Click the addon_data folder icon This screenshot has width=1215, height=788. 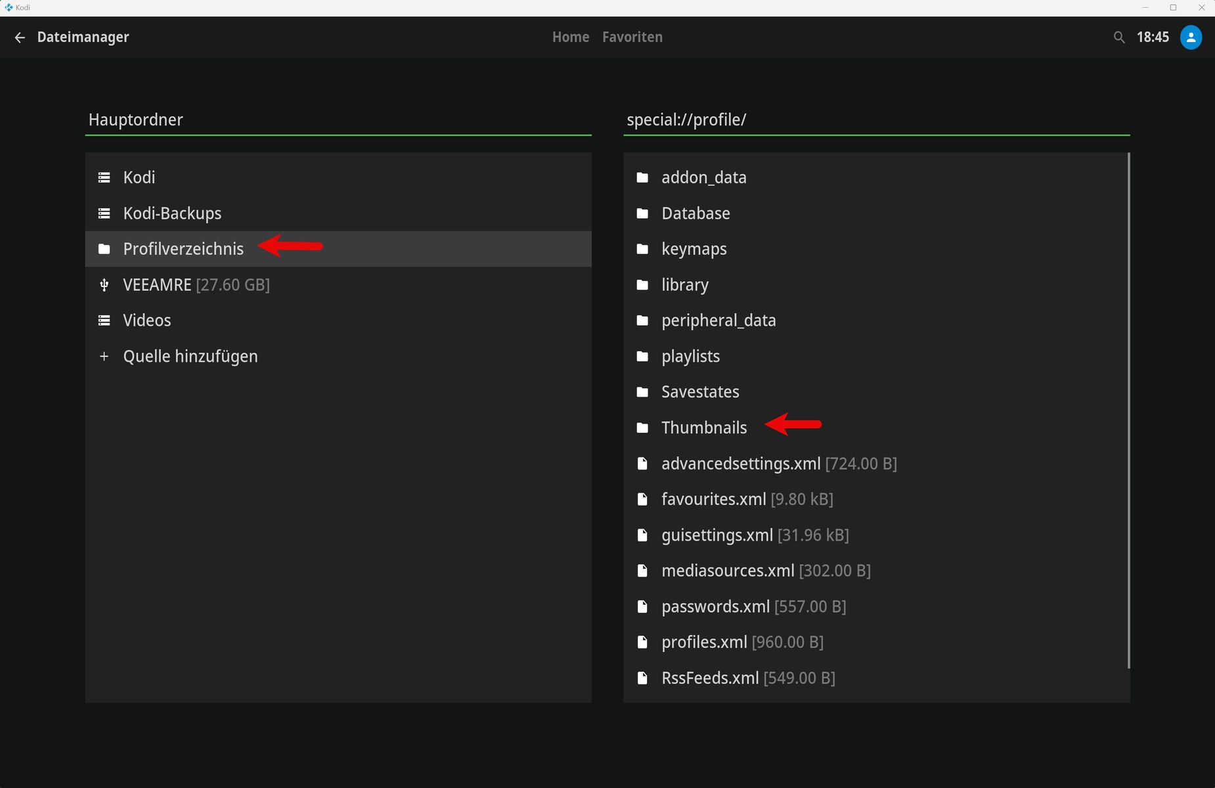click(642, 177)
